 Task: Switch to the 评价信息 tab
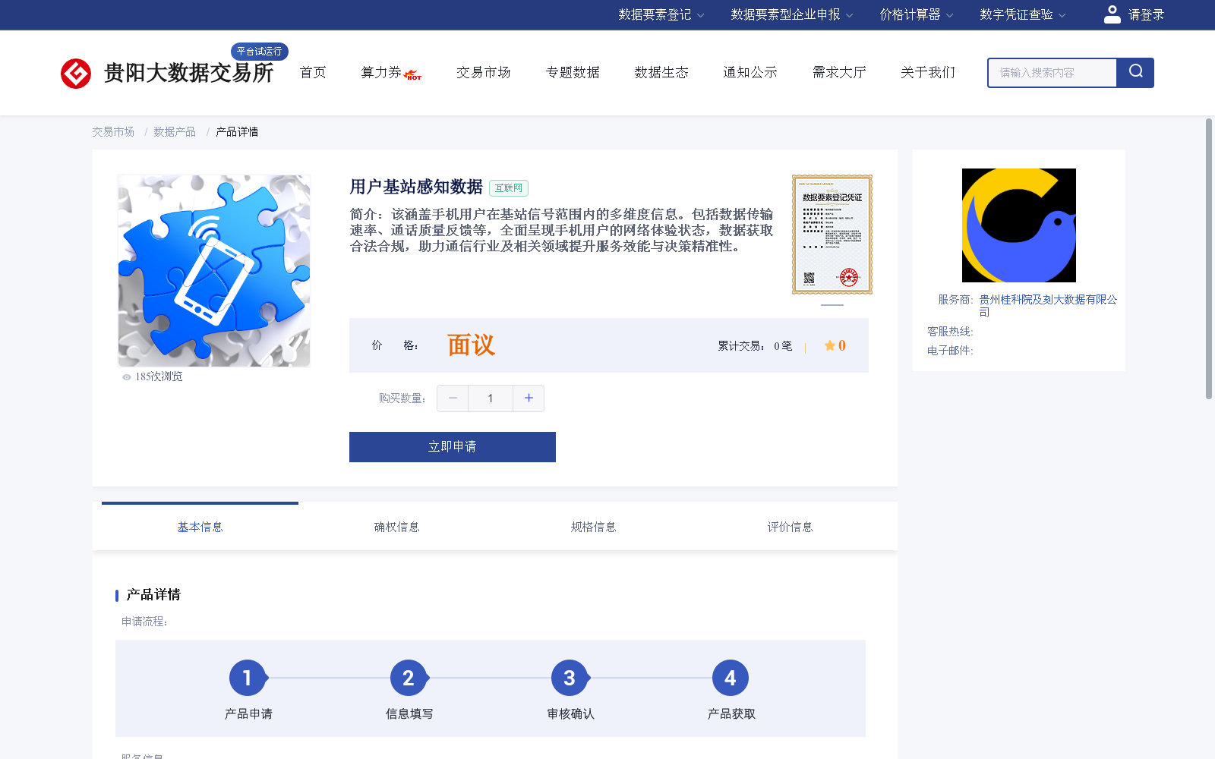(x=790, y=527)
